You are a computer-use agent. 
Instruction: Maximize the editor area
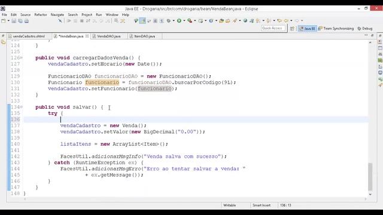click(x=372, y=36)
